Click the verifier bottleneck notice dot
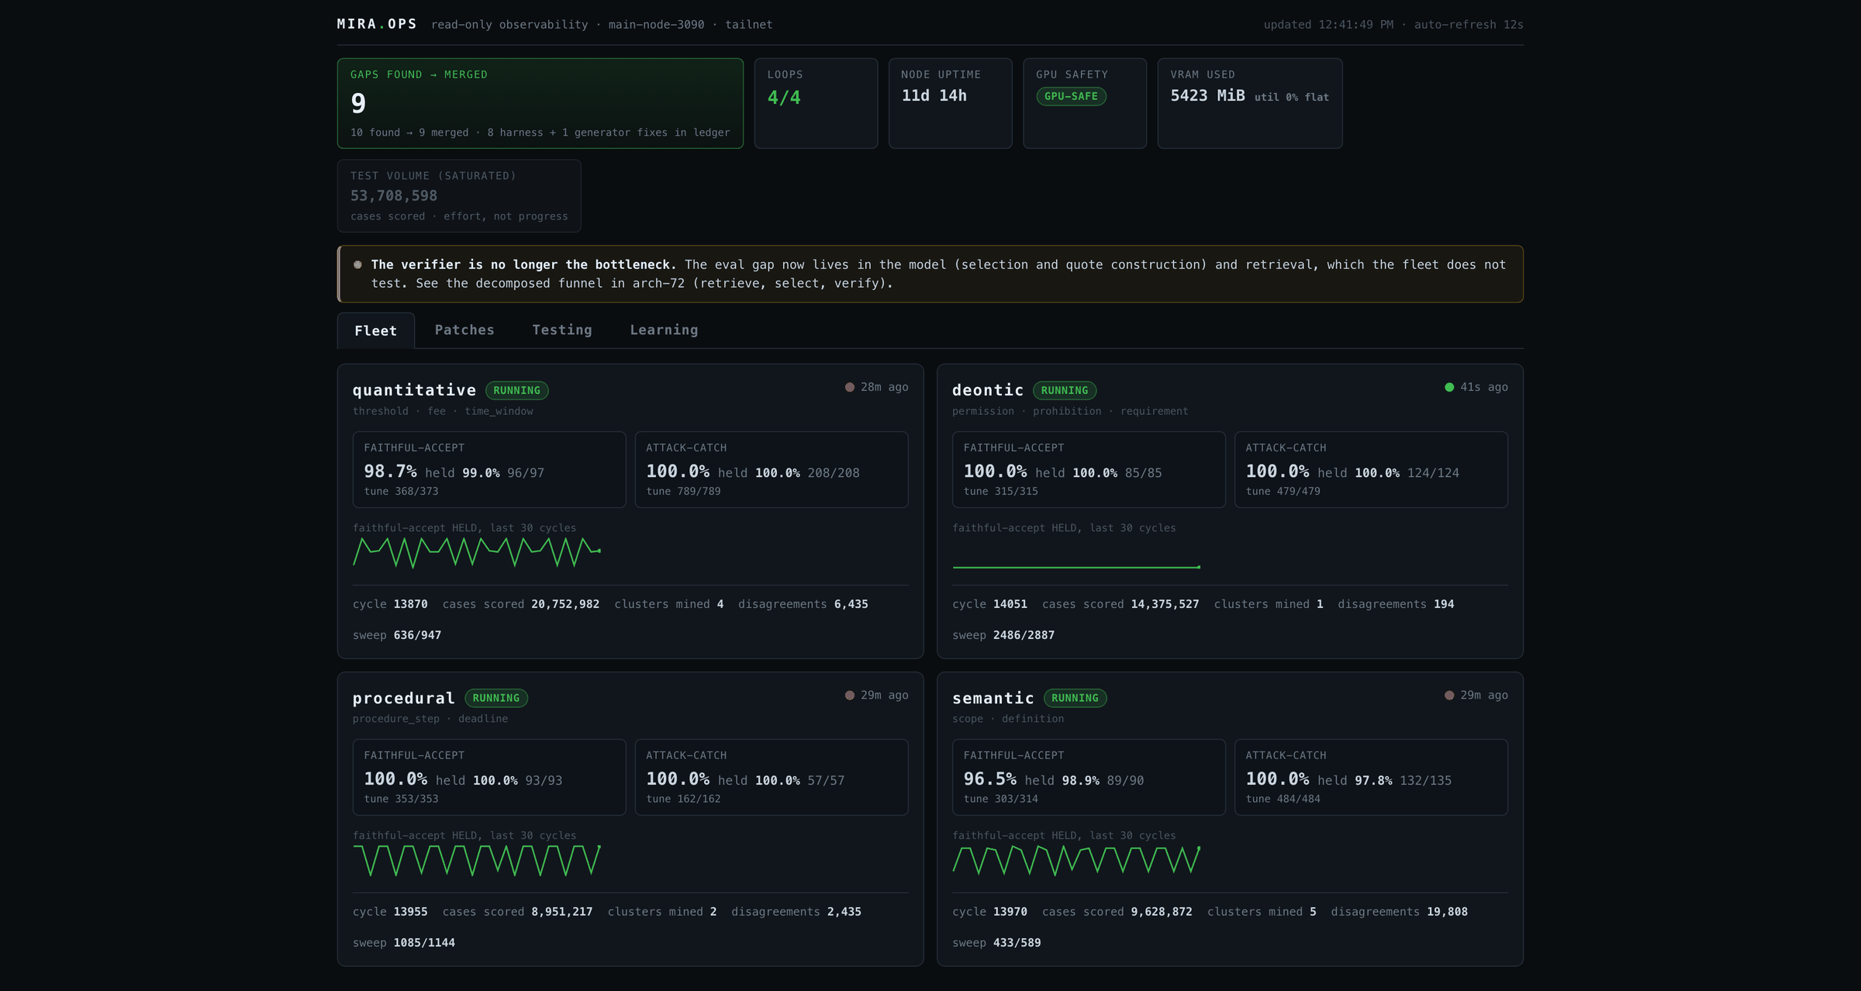Image resolution: width=1861 pixels, height=991 pixels. click(357, 264)
